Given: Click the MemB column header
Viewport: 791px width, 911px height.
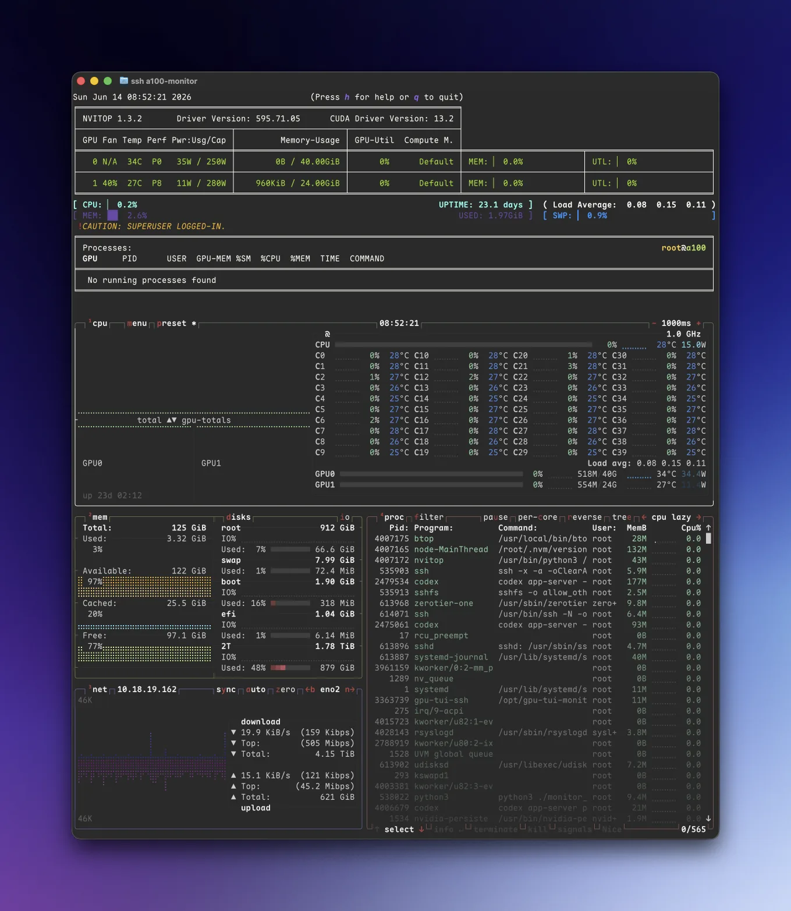Looking at the screenshot, I should pos(636,527).
